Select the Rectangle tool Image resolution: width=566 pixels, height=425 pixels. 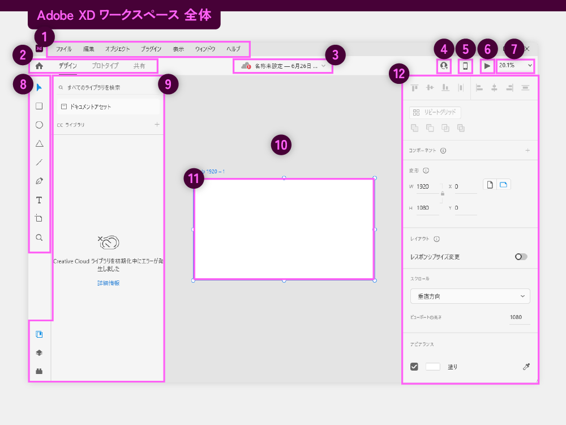[x=39, y=106]
